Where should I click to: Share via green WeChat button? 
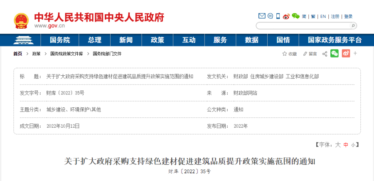334,53
